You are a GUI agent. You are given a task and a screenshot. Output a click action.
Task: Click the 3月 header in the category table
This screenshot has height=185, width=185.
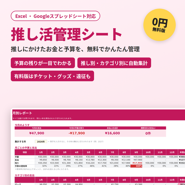tap(65, 180)
